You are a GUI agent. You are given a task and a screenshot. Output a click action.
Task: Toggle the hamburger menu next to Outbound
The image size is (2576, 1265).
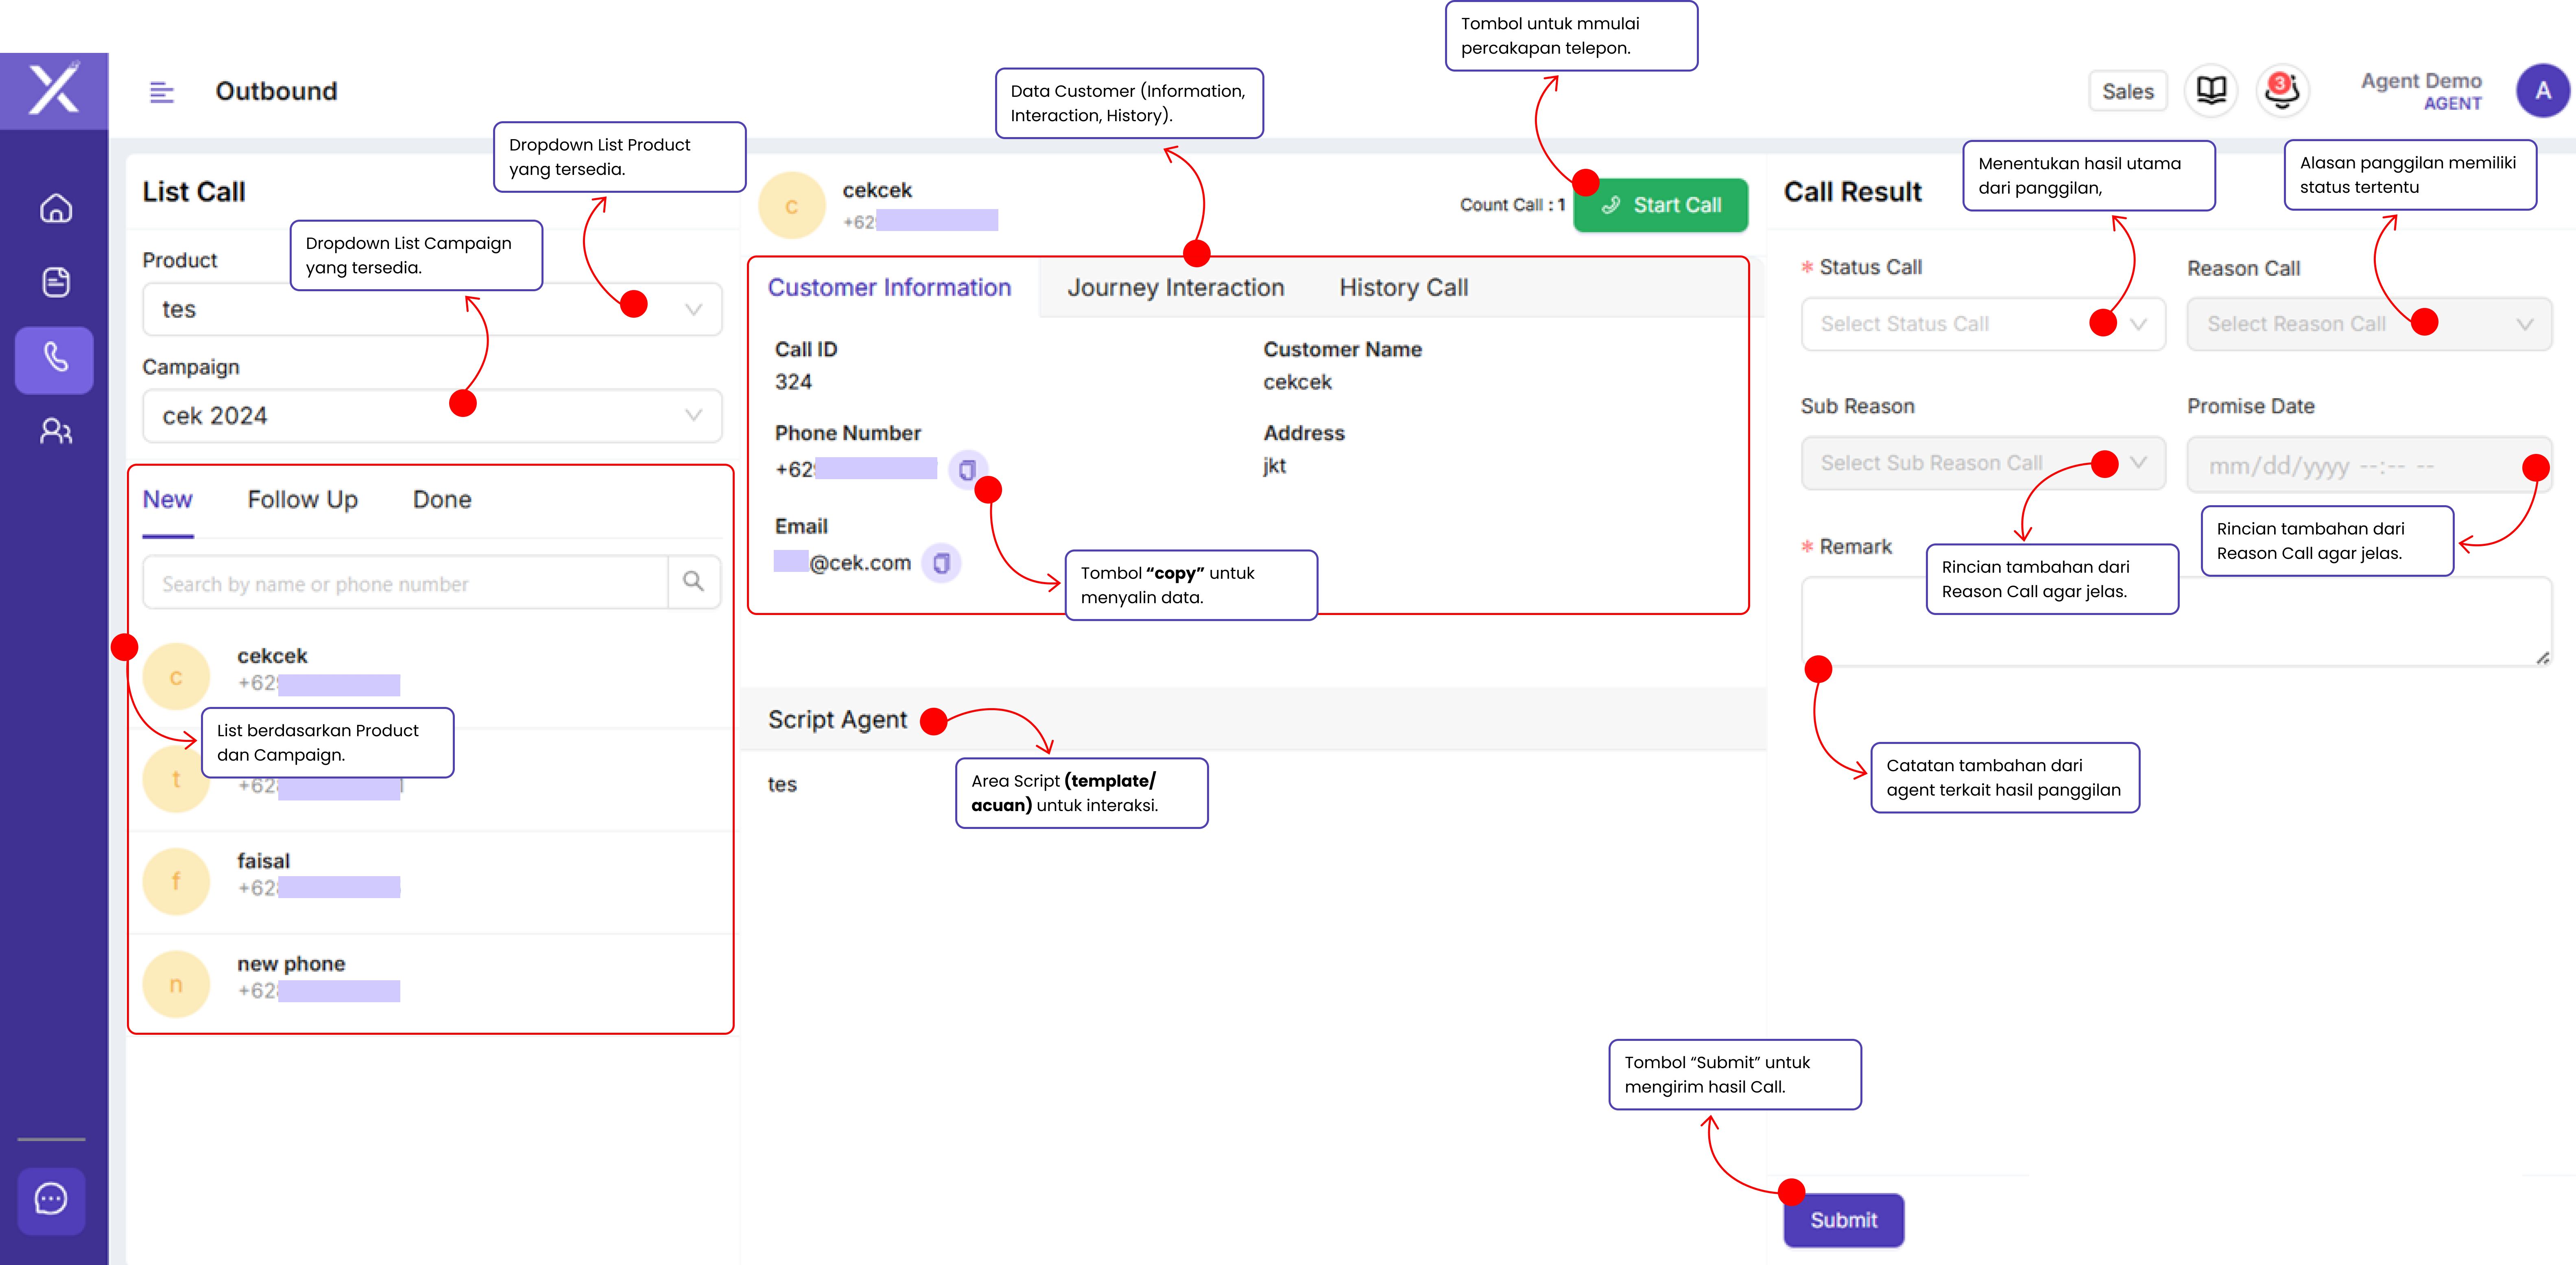[x=161, y=92]
